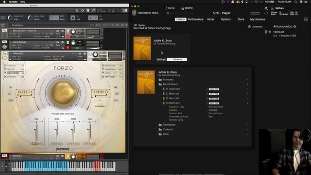
Task: Collapse the French Horns folder arrow
Action: 247,84
